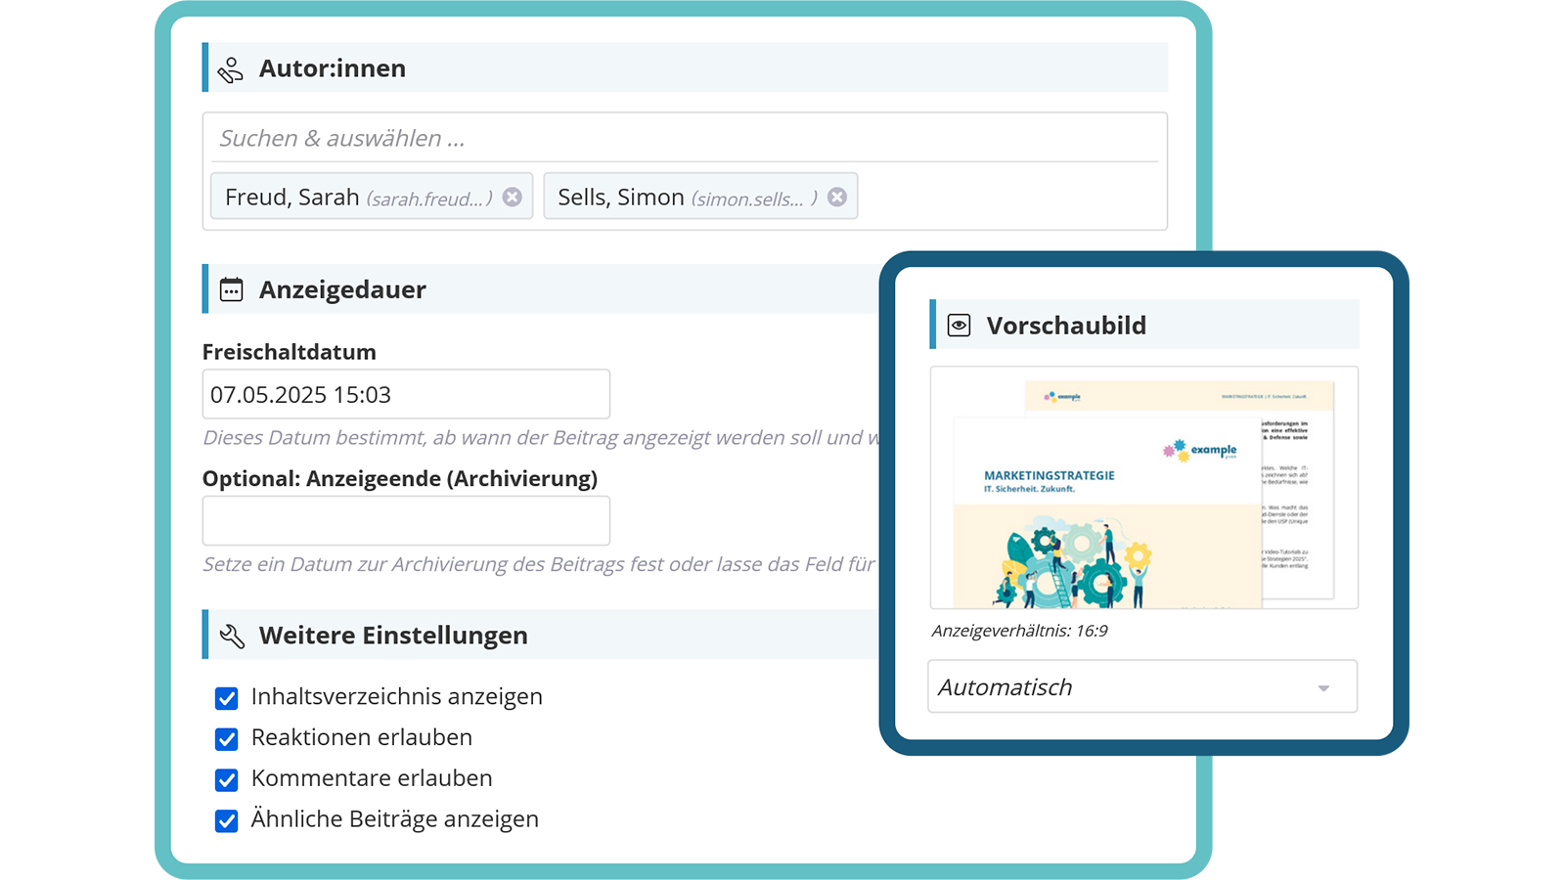The image size is (1565, 880).
Task: Disable Kommentare erlauben checkbox
Action: pyautogui.click(x=227, y=780)
